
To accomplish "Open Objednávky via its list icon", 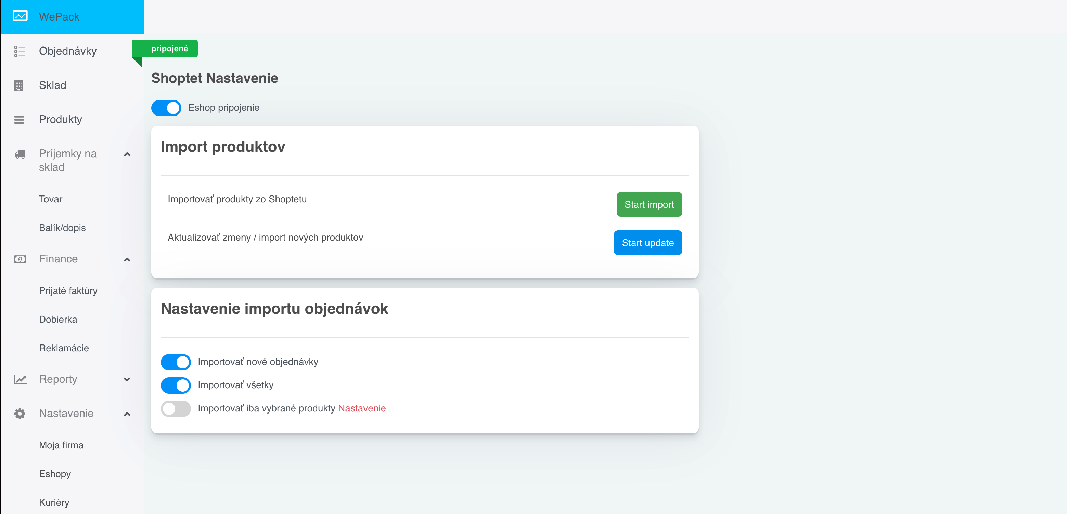I will pos(20,51).
